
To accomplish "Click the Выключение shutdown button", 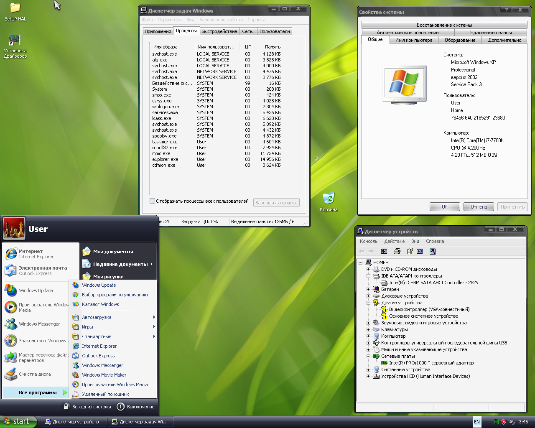I will click(135, 407).
